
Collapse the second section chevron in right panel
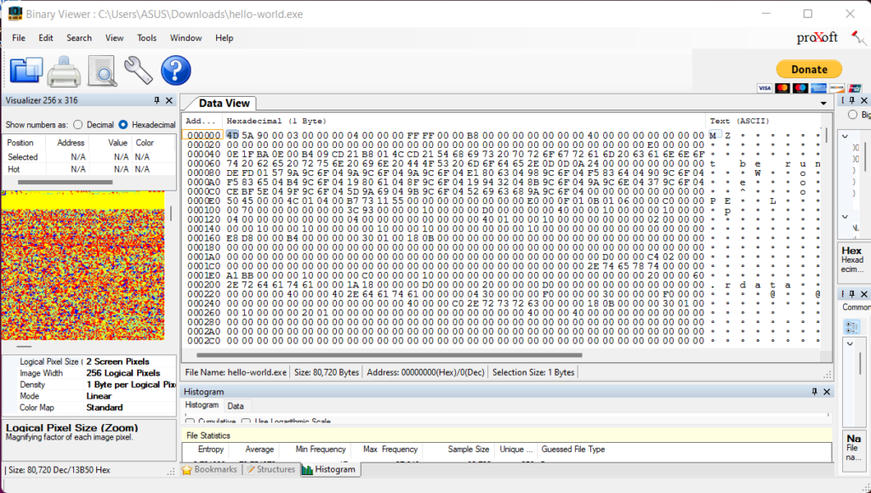tap(845, 217)
